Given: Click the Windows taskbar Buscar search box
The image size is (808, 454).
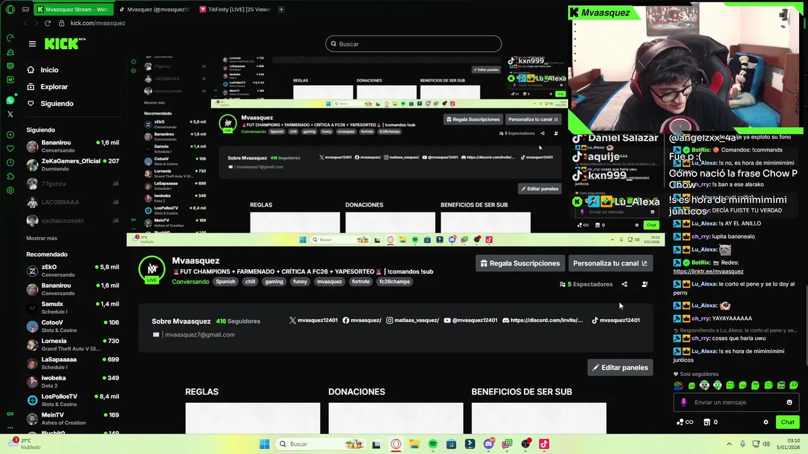Looking at the screenshot, I should pyautogui.click(x=319, y=444).
